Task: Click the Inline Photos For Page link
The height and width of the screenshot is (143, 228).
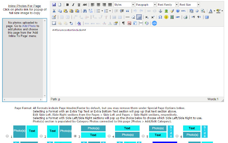Action: point(24,6)
